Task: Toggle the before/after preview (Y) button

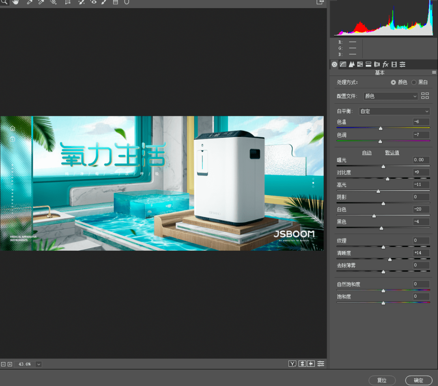Action: click(292, 364)
